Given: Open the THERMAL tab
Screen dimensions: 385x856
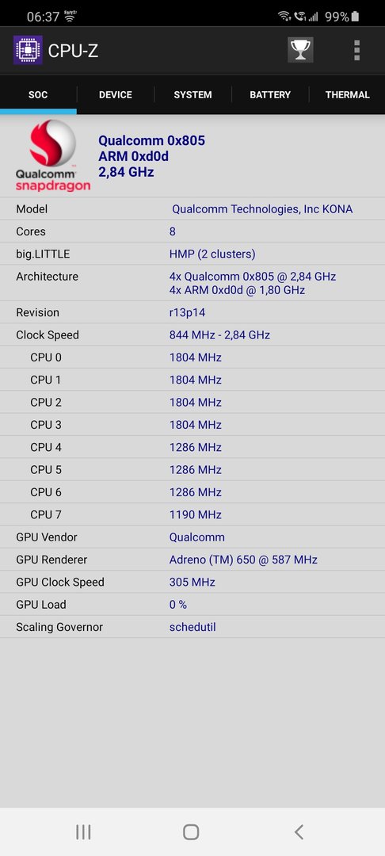Looking at the screenshot, I should (x=348, y=94).
